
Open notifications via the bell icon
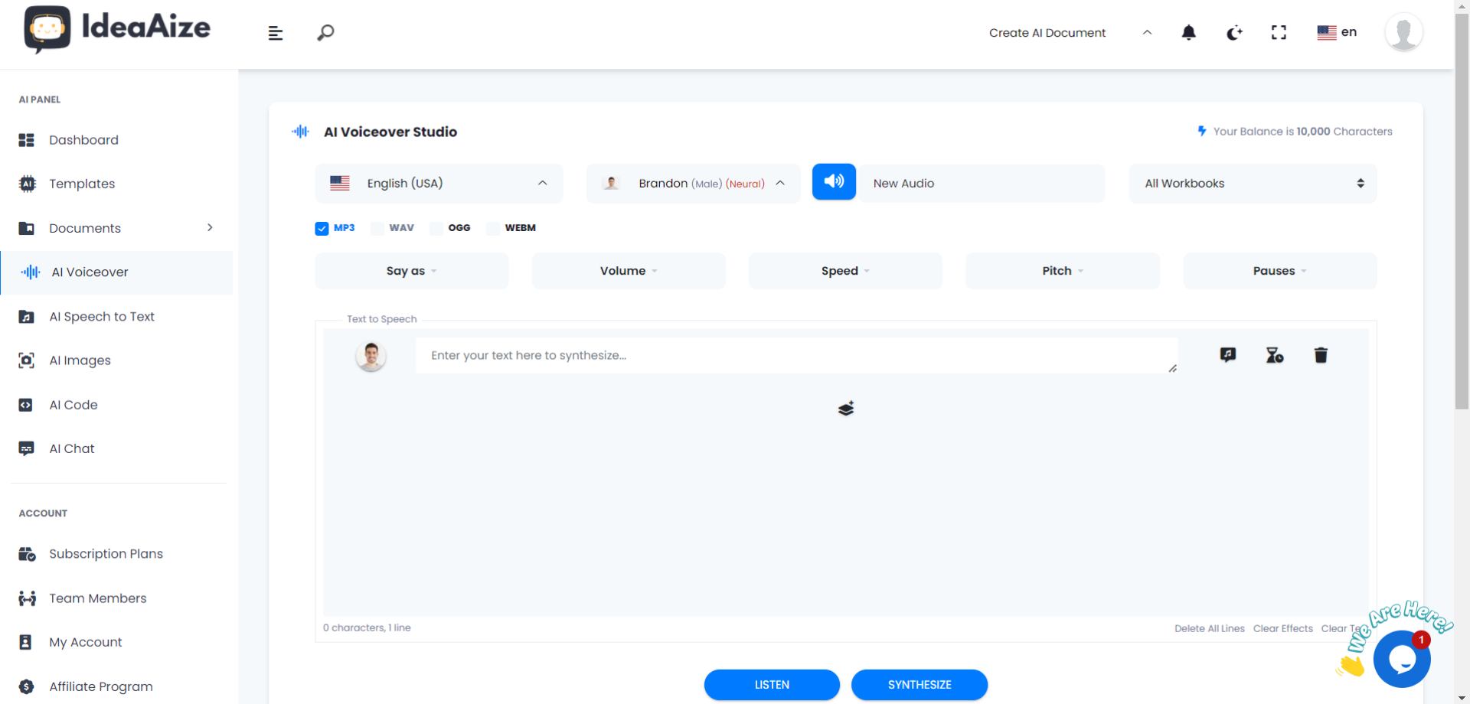pos(1188,32)
